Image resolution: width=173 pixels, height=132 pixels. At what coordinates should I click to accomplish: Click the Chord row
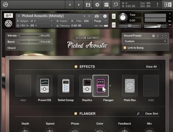click(29, 48)
